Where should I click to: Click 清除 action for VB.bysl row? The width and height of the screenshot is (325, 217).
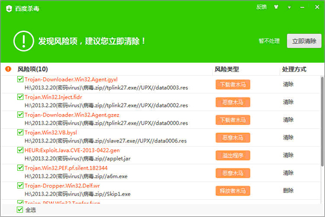tap(288, 137)
